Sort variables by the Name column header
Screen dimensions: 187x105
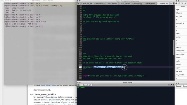coord(183,7)
